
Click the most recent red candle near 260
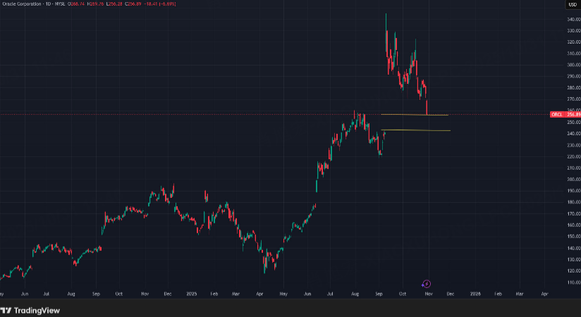[x=427, y=107]
